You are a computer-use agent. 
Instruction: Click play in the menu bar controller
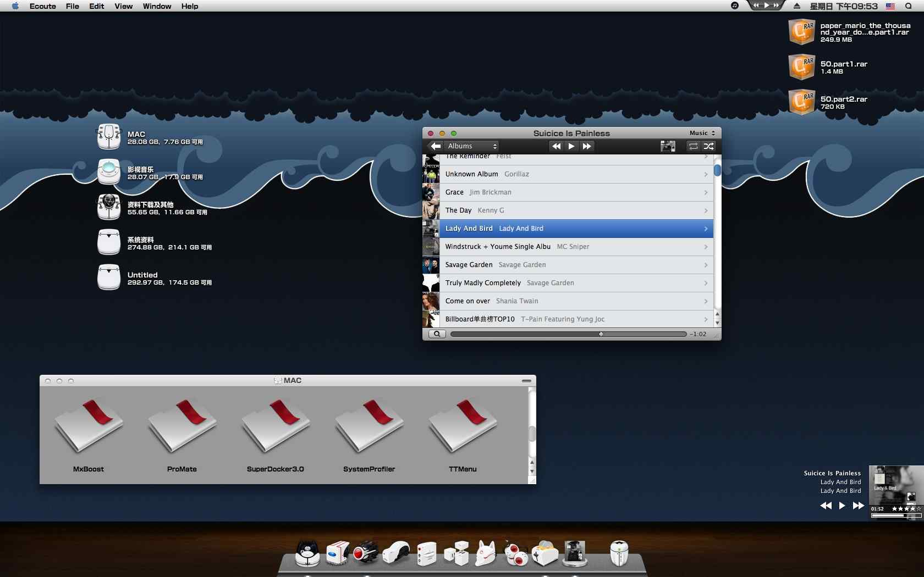tap(766, 5)
